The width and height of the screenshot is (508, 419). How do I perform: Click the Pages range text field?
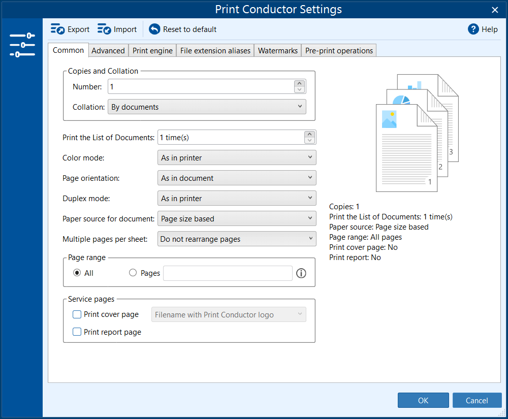tap(228, 273)
